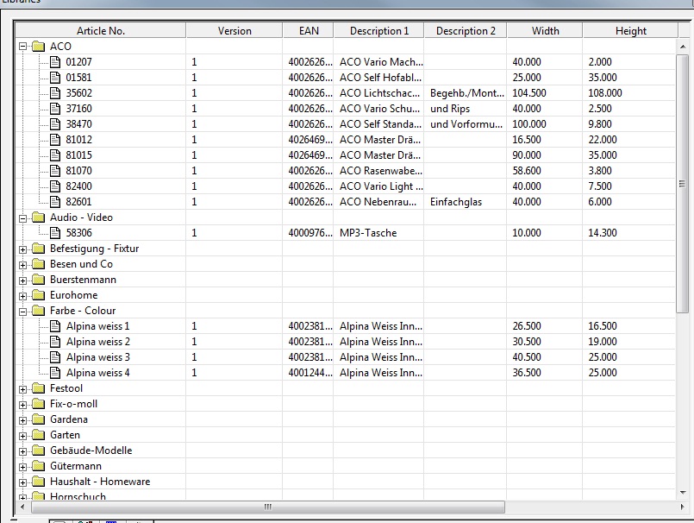This screenshot has width=694, height=523.
Task: Click the Farbe - Colour folder icon
Action: (x=39, y=310)
